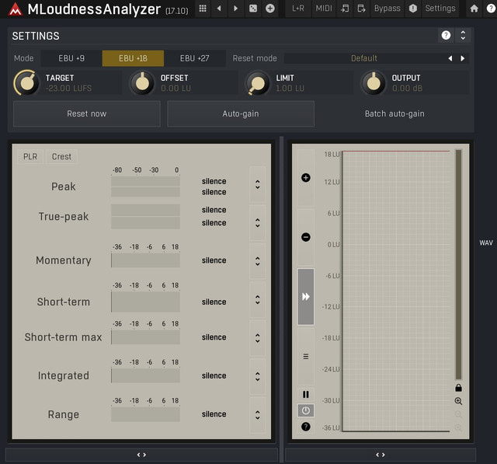This screenshot has height=464, width=497.
Task: Select EBU +9 mode
Action: tap(71, 58)
